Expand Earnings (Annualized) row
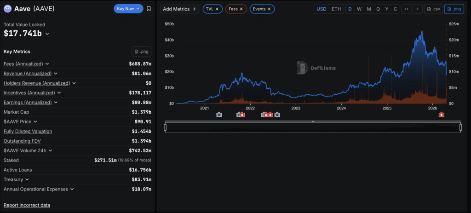 pyautogui.click(x=56, y=103)
